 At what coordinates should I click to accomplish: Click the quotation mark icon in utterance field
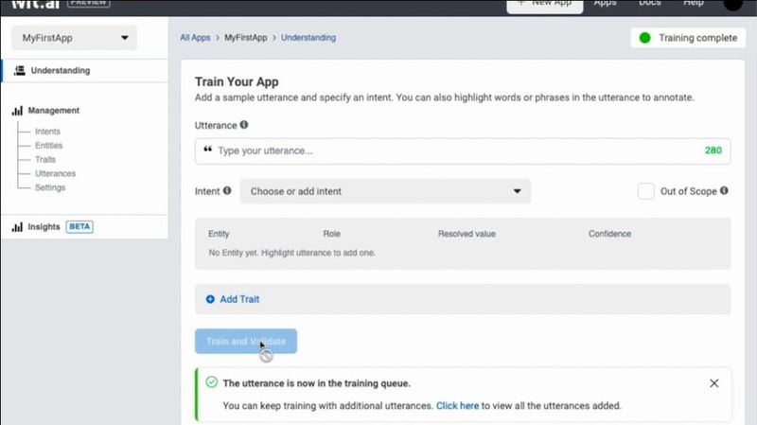(x=207, y=150)
